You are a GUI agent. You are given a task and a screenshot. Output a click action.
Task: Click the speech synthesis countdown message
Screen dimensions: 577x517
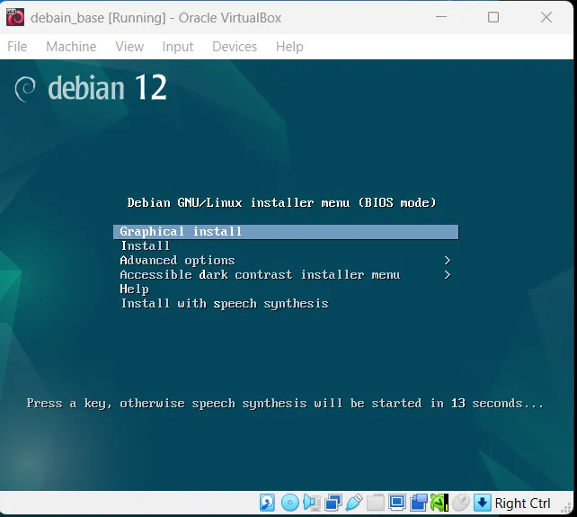(285, 404)
